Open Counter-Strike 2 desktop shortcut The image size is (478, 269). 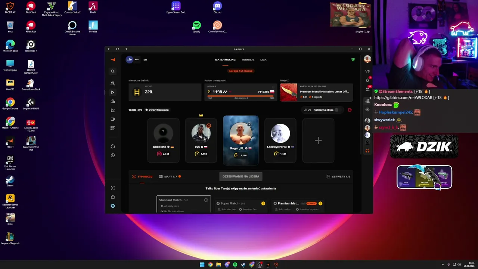coord(72,7)
